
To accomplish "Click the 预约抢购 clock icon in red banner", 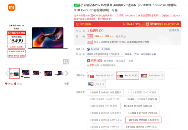I will pyautogui.click(x=77, y=24).
